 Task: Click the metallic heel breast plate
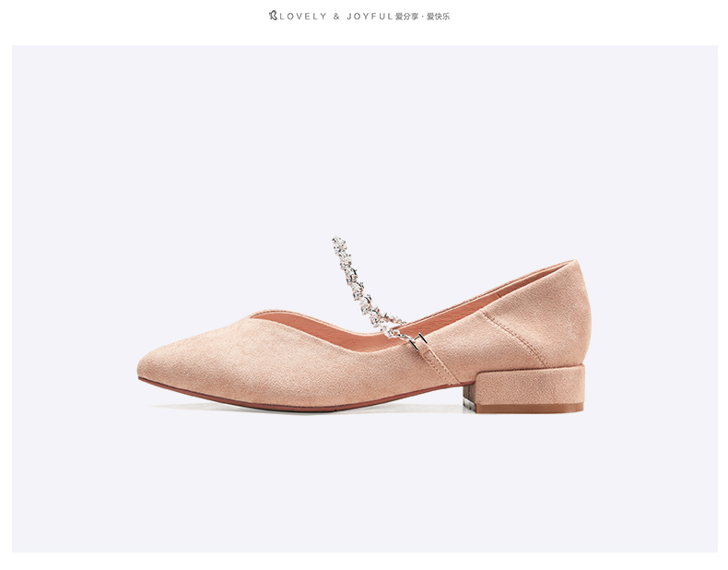[x=467, y=398]
